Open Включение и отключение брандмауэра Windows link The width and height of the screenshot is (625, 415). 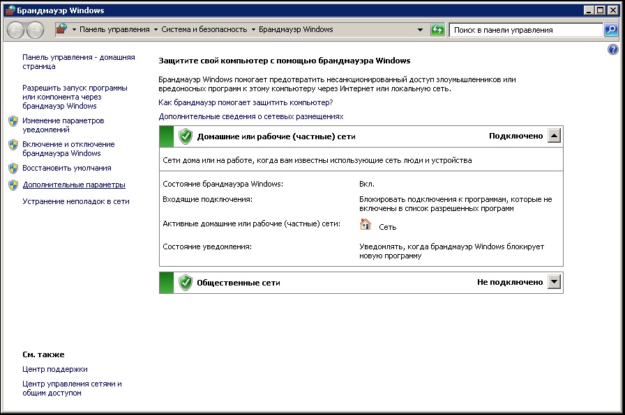click(68, 149)
